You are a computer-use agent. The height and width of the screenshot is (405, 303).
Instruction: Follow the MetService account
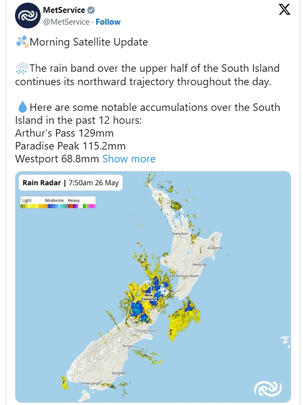(x=108, y=22)
